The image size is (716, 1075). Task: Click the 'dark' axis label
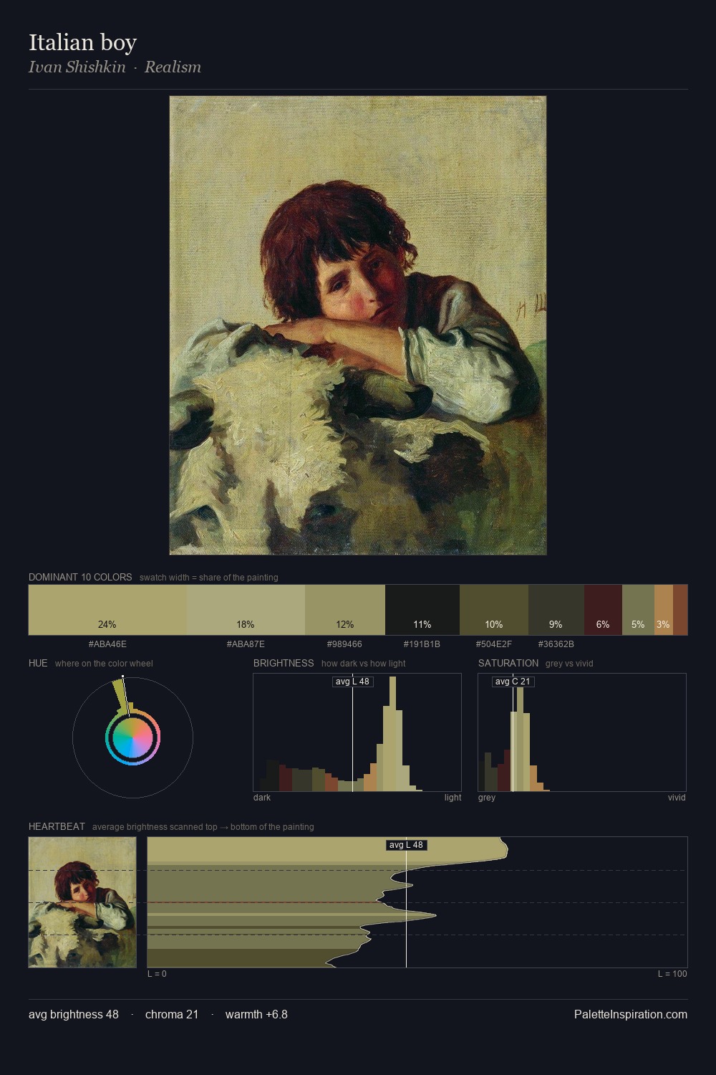pyautogui.click(x=262, y=798)
